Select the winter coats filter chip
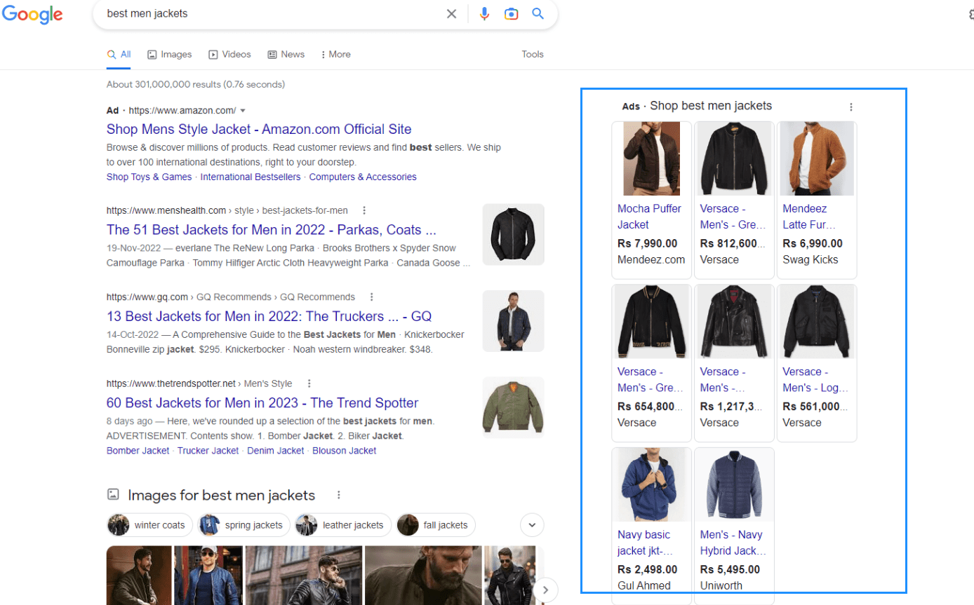The width and height of the screenshot is (974, 605). [149, 525]
